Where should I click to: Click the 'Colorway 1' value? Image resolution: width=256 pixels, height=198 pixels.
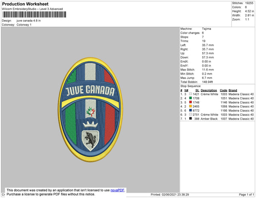pyautogui.click(x=24, y=25)
